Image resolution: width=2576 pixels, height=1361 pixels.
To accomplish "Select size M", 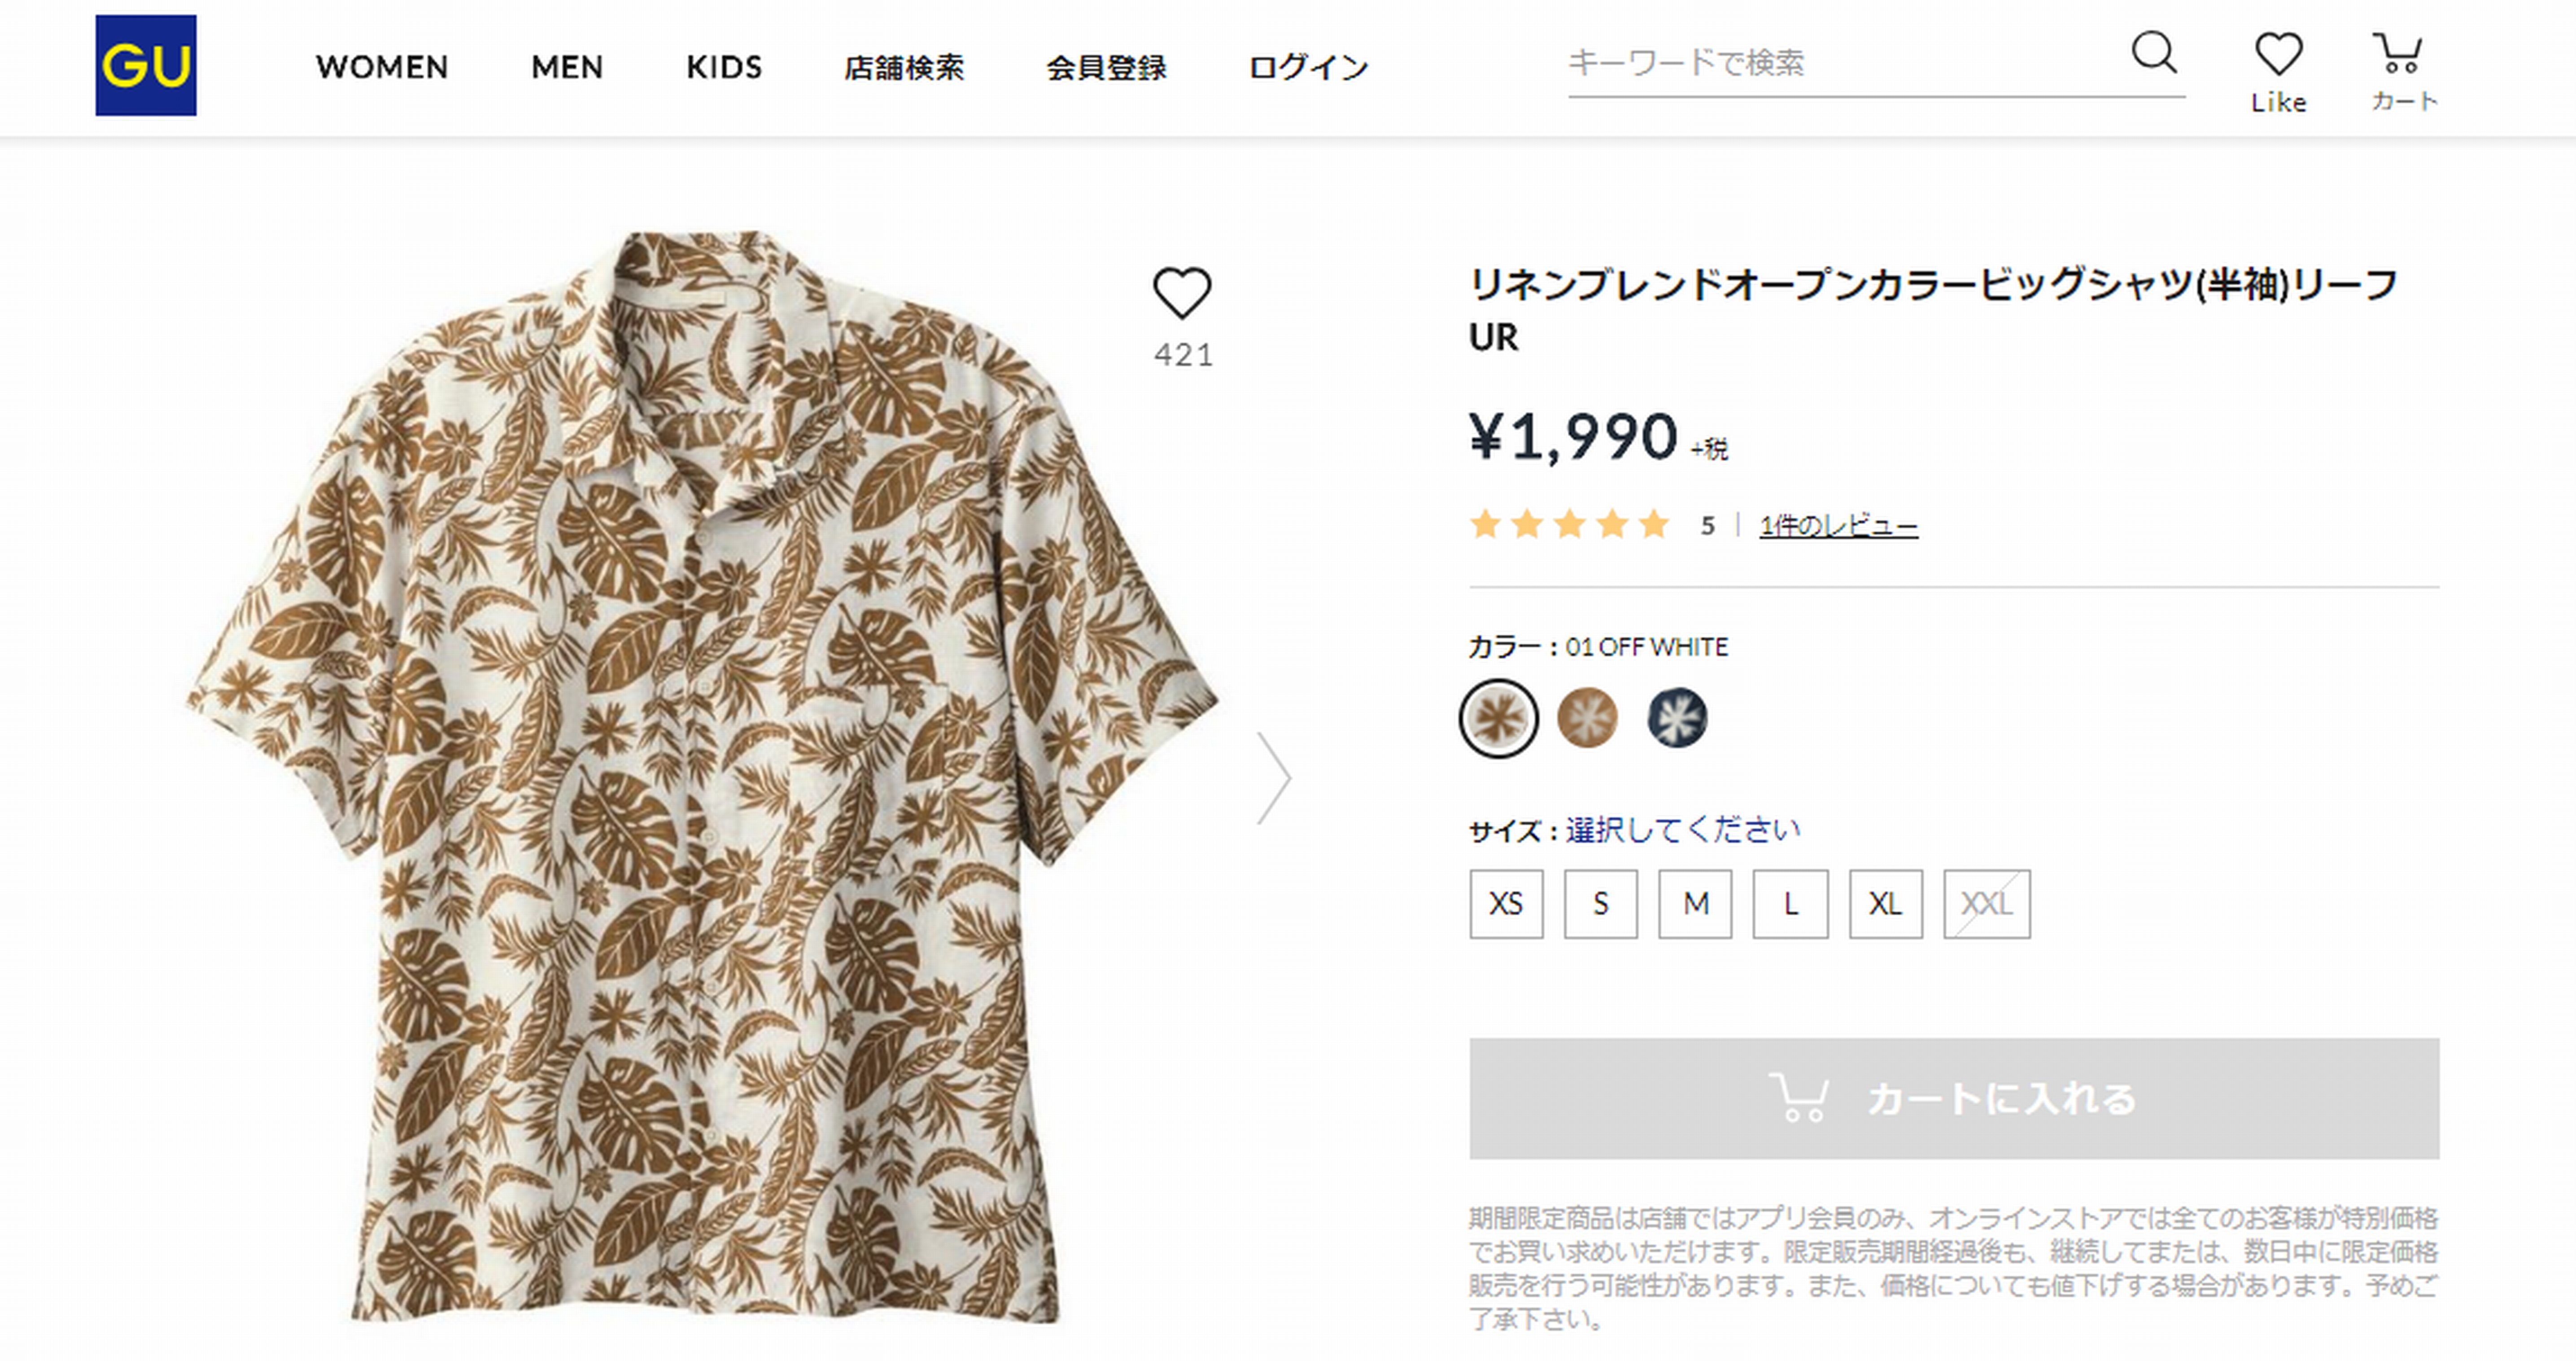I will pyautogui.click(x=1695, y=904).
